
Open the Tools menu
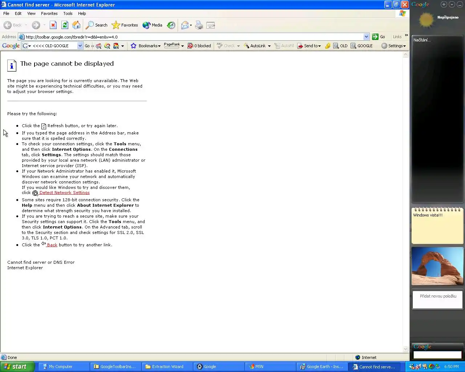tap(68, 13)
